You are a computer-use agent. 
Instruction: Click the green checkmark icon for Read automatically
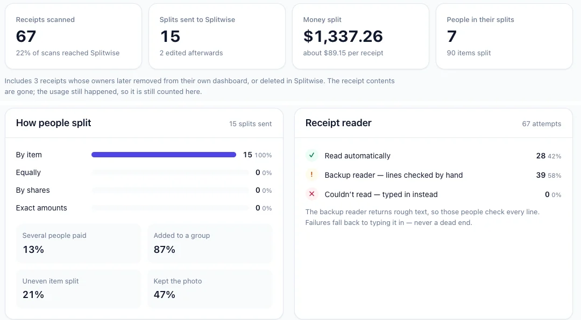[311, 155]
